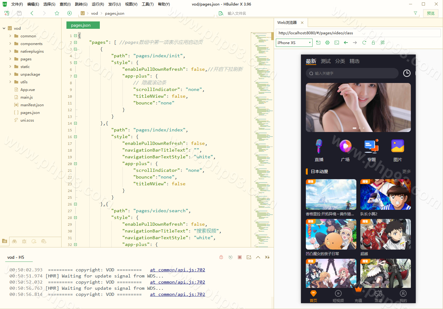Click the run play icon in toolbar
Screen dimensions: 443x309
tap(69, 13)
